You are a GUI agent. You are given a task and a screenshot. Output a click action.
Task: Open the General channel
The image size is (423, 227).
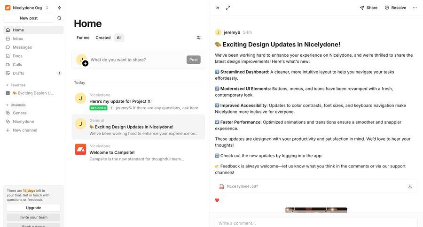click(x=33, y=113)
